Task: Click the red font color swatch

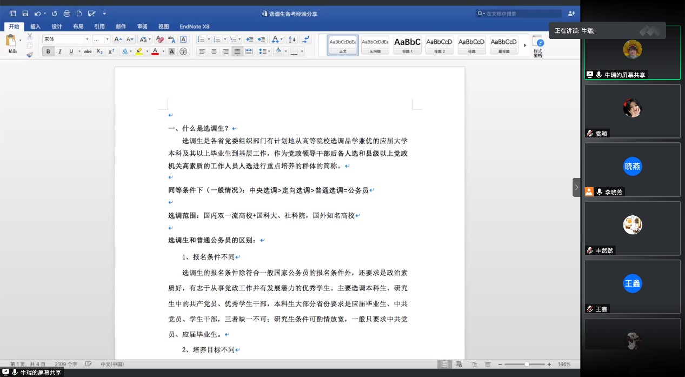Action: click(155, 51)
